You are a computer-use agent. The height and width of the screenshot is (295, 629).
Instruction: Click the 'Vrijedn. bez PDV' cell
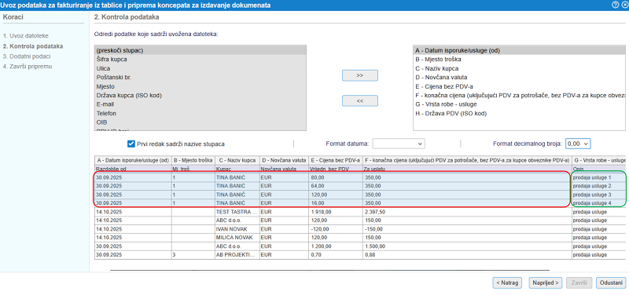pyautogui.click(x=336, y=169)
